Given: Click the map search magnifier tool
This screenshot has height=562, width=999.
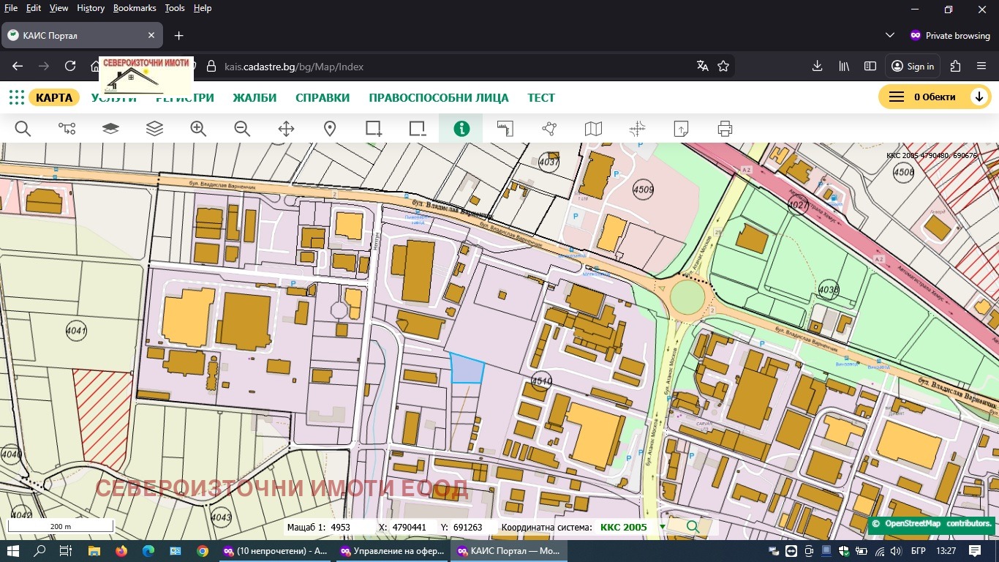Looking at the screenshot, I should (23, 129).
